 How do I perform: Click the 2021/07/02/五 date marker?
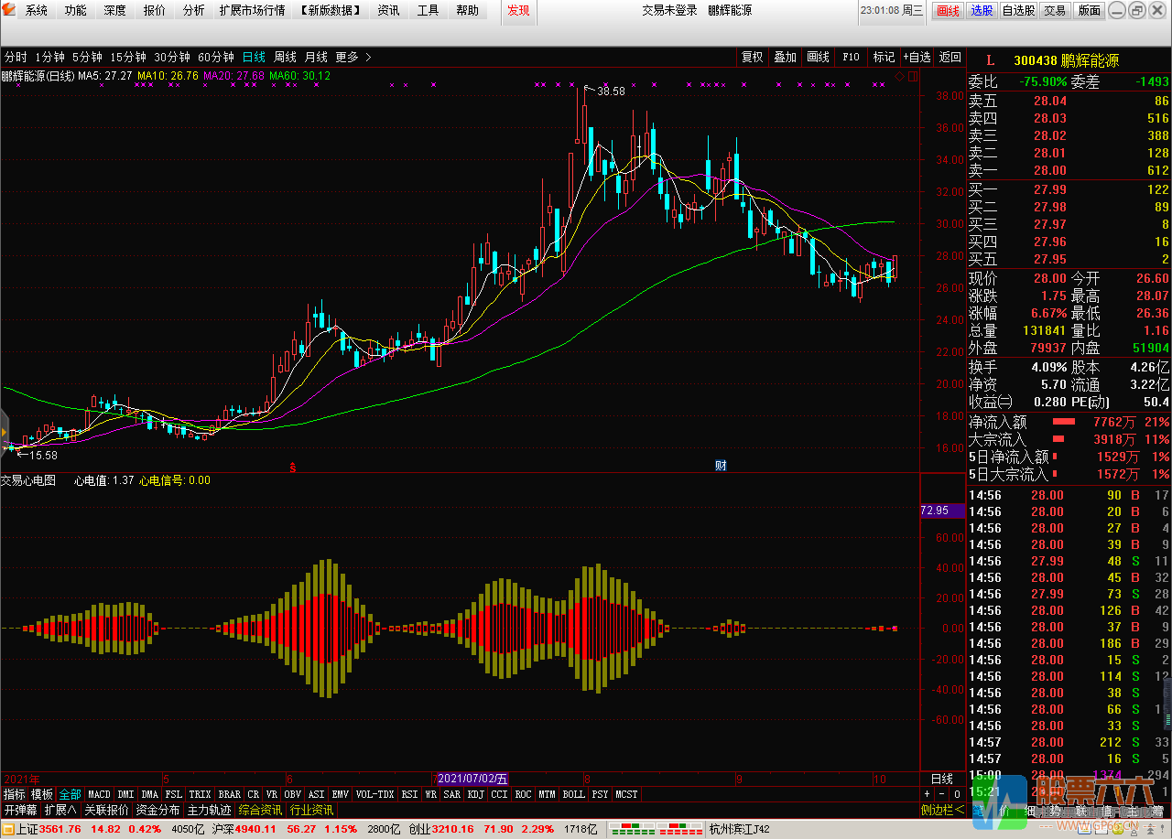(x=473, y=779)
